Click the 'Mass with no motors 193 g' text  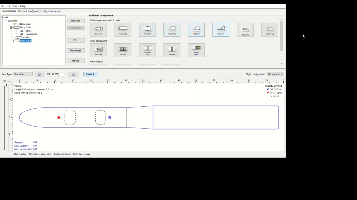click(28, 93)
